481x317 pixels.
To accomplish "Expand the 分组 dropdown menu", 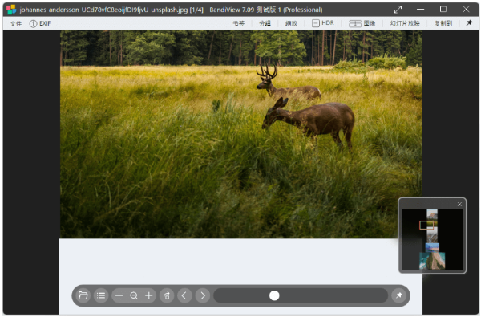I will point(265,23).
